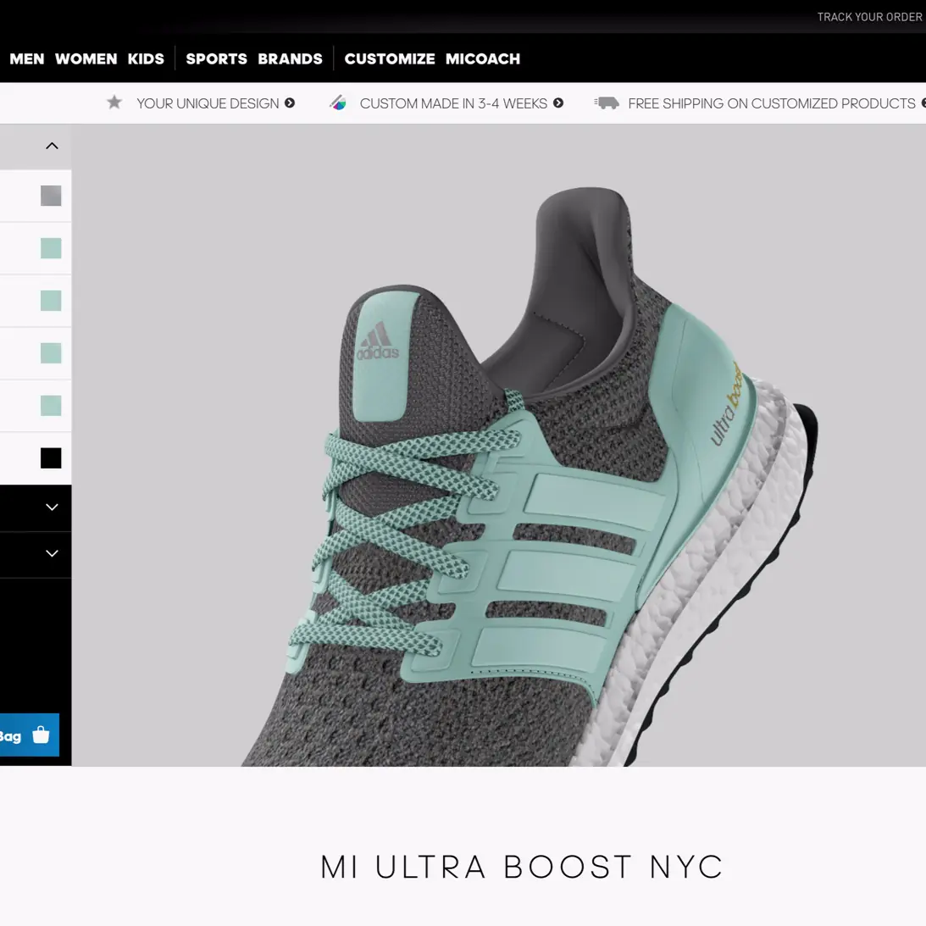
Task: Open the CUSTOMIZE menu
Action: click(390, 59)
